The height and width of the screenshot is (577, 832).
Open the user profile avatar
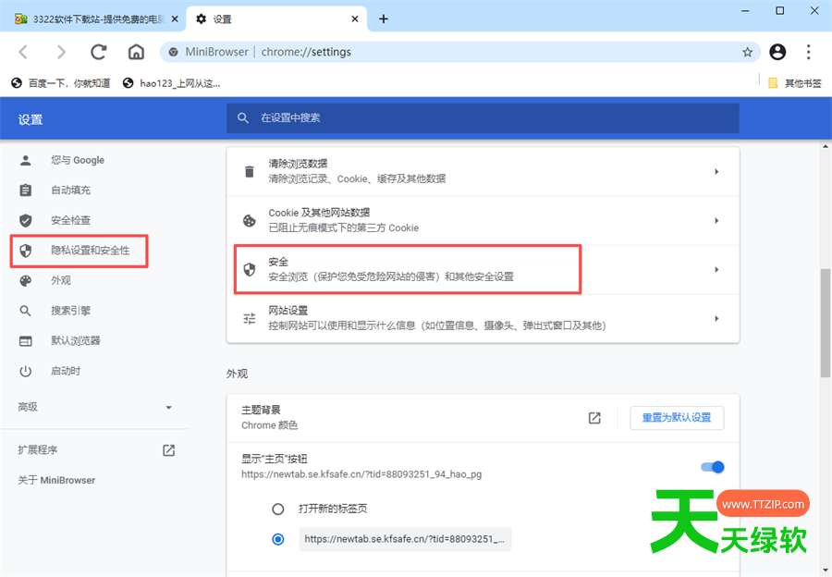pos(777,52)
